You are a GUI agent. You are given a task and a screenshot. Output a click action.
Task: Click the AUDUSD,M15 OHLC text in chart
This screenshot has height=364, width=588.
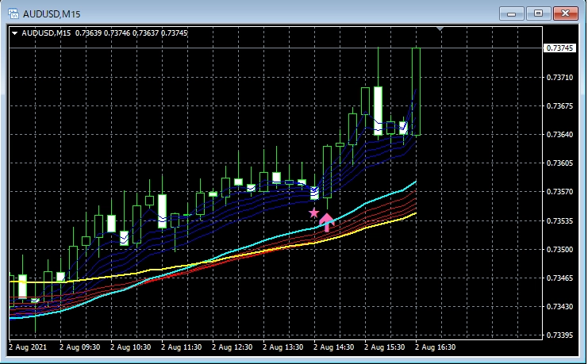click(103, 33)
